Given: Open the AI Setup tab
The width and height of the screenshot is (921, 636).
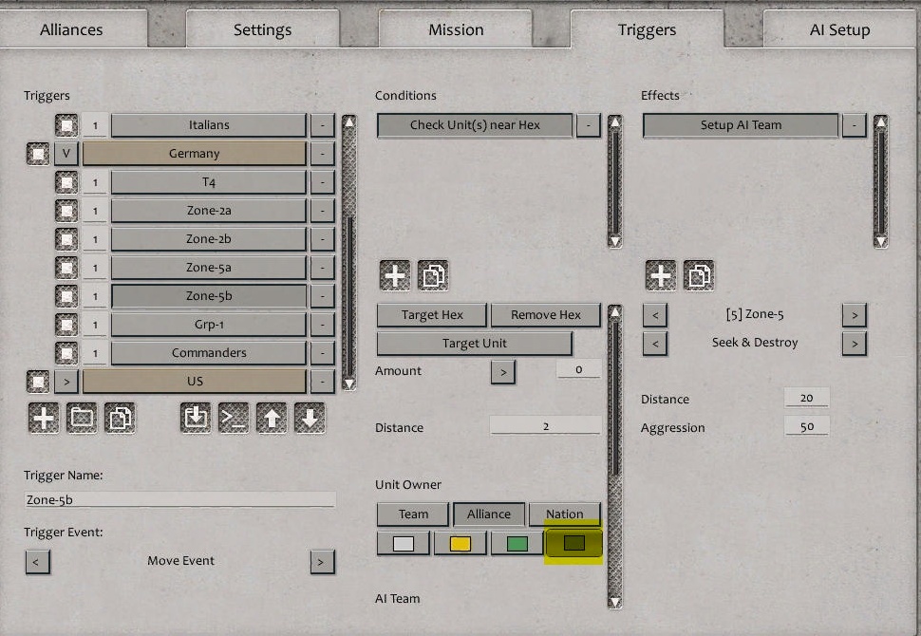Looking at the screenshot, I should [x=840, y=30].
